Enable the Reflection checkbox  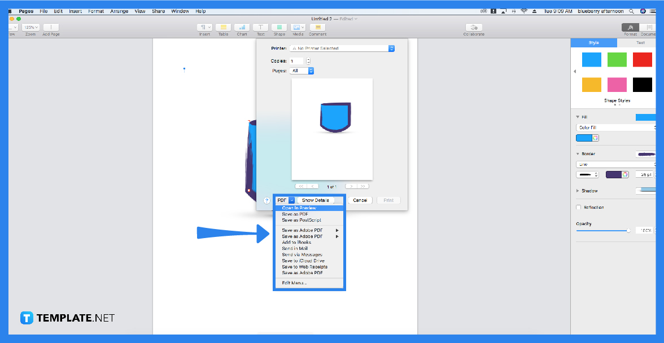(578, 207)
